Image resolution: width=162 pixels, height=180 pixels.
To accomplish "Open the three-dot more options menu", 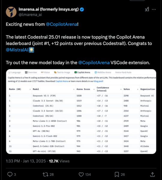I will coord(154,9).
